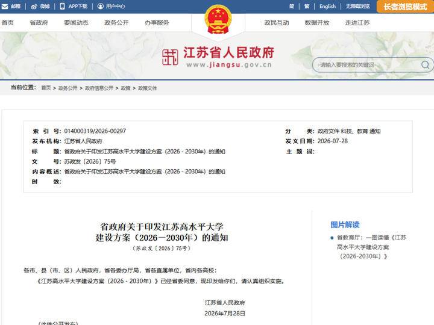The height and width of the screenshot is (325, 434).
Task: Switch the site to English
Action: (x=327, y=6)
